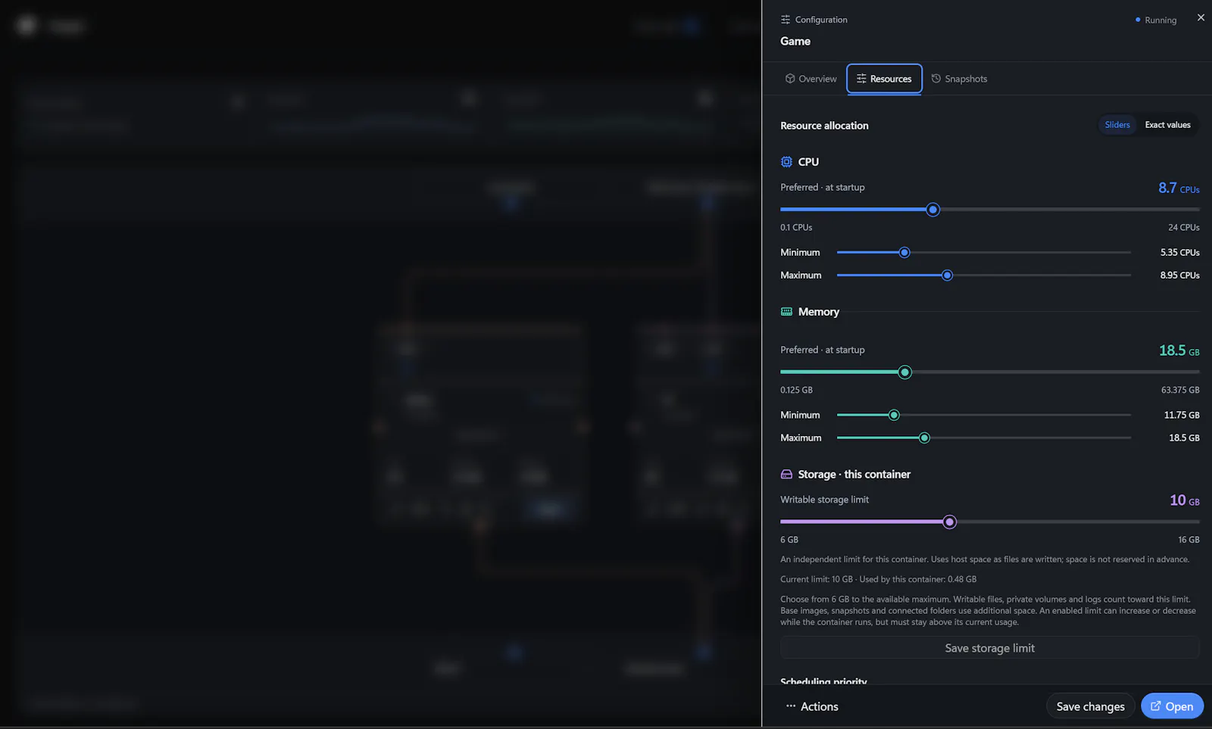Click the Configuration sliders icon in header
The width and height of the screenshot is (1212, 729).
786,20
